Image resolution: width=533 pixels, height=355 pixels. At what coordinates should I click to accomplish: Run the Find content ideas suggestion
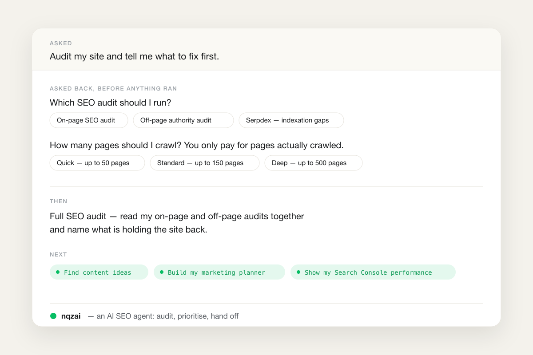(99, 272)
